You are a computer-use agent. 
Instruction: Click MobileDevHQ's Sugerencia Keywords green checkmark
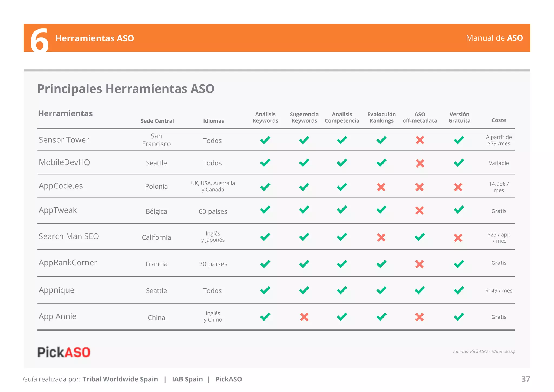tap(304, 163)
